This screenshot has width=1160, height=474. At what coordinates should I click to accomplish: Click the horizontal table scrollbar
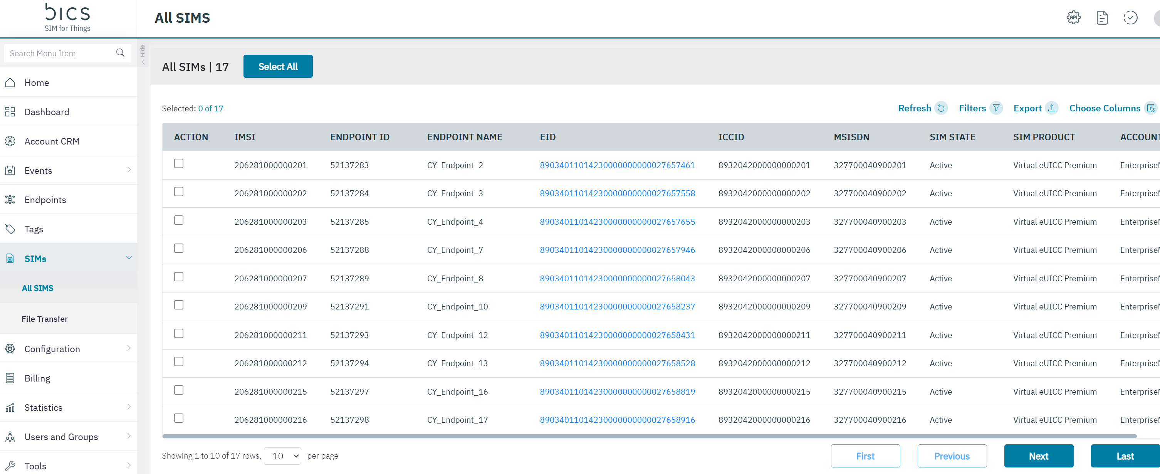(648, 436)
